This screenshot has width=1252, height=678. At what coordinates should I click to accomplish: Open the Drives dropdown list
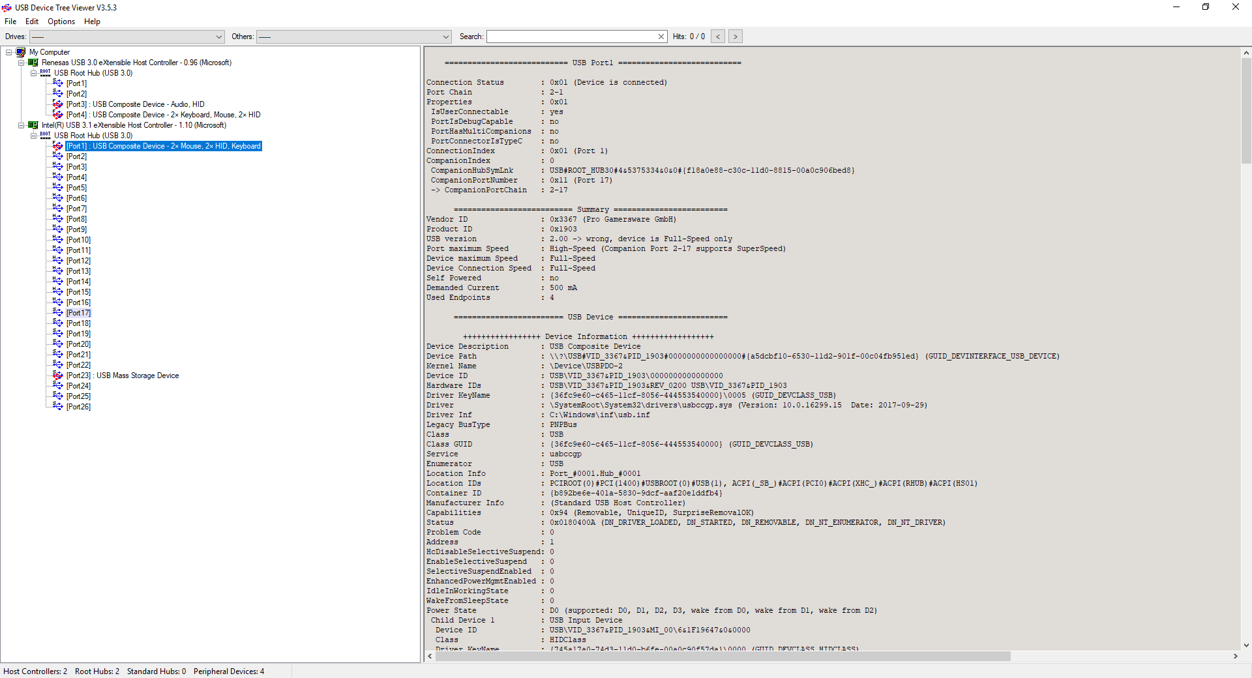click(x=219, y=37)
